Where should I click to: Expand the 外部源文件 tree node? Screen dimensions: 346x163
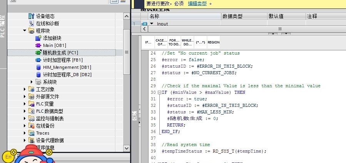[x=25, y=96]
